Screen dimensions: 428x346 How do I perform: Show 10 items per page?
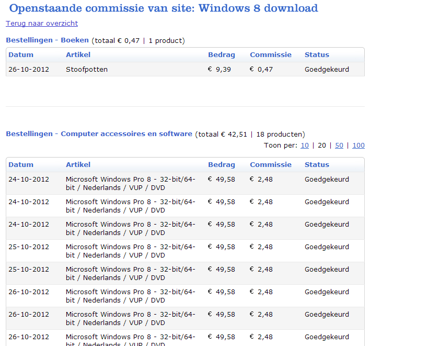[305, 146]
